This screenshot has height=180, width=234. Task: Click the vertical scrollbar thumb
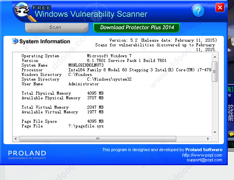click(x=215, y=72)
